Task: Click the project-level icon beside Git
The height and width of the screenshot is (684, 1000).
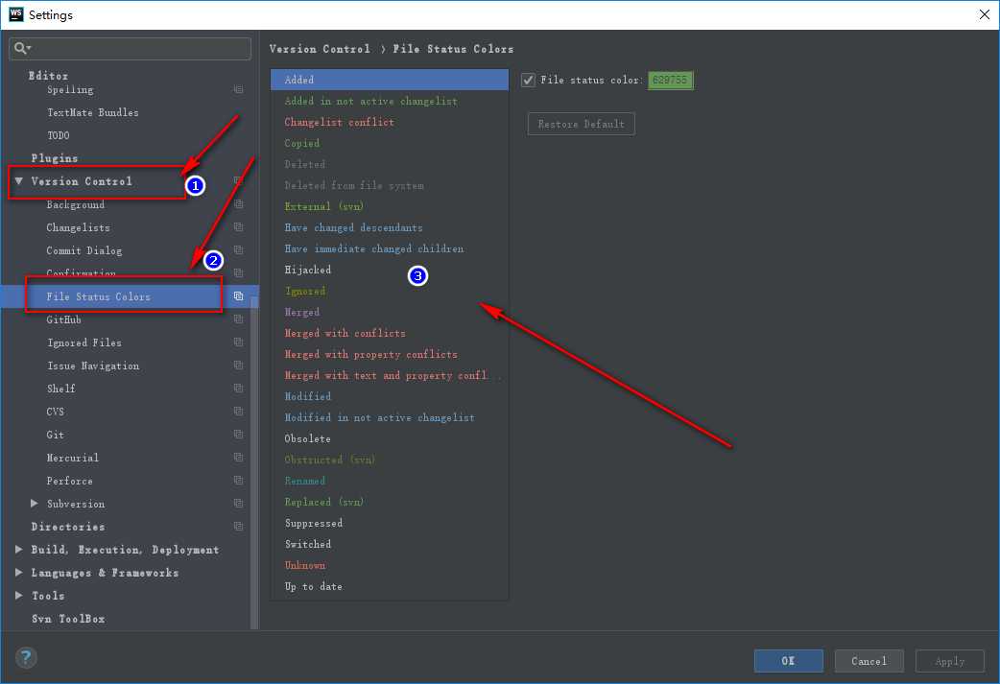Action: coord(239,435)
